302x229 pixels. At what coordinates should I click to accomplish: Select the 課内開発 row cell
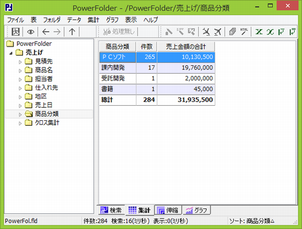(118, 68)
